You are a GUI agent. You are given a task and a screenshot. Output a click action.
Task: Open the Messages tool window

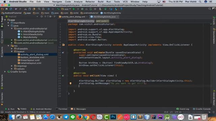[78, 109]
